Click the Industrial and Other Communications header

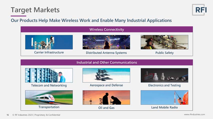pos(107,62)
